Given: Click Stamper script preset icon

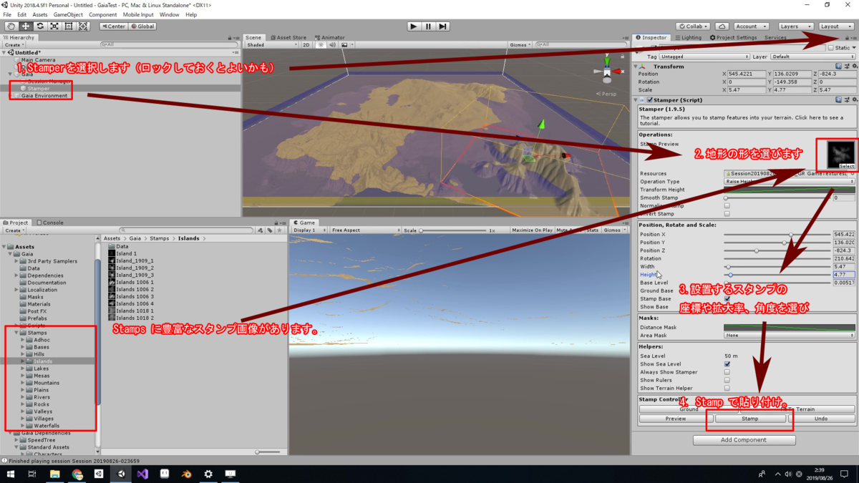Looking at the screenshot, I should coord(847,100).
